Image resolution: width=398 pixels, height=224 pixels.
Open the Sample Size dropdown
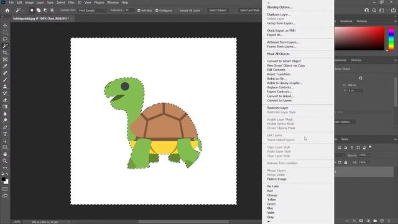click(93, 11)
